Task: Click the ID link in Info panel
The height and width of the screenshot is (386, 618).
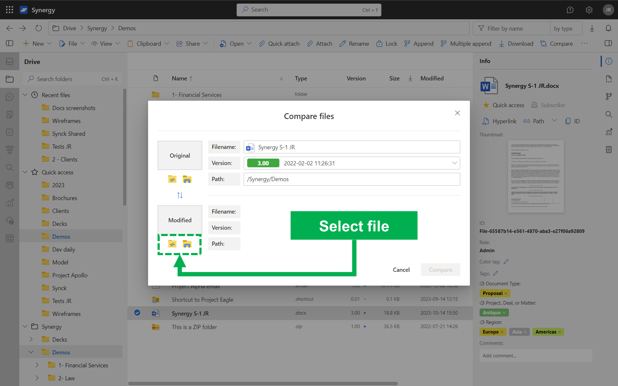Action: 573,121
